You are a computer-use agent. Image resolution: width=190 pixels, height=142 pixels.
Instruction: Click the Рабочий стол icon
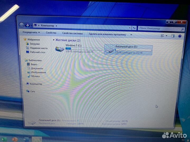click(28, 52)
